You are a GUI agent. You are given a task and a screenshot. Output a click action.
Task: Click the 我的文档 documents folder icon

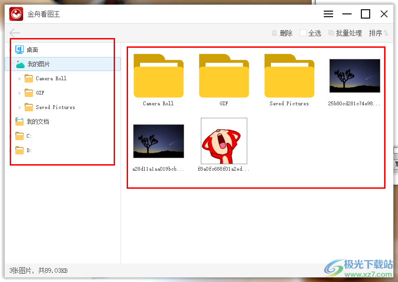pyautogui.click(x=19, y=122)
